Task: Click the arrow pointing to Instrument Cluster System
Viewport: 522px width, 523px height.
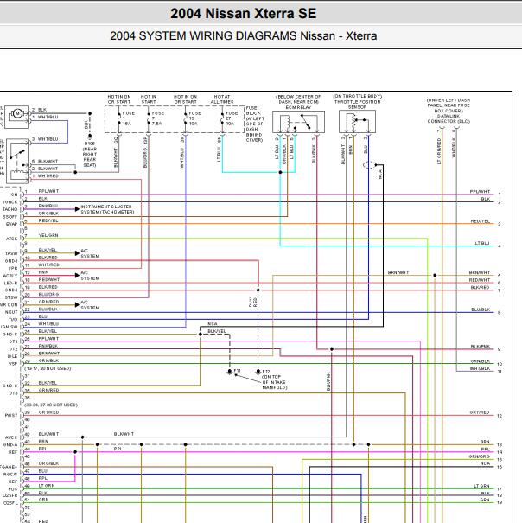Action: pos(77,209)
